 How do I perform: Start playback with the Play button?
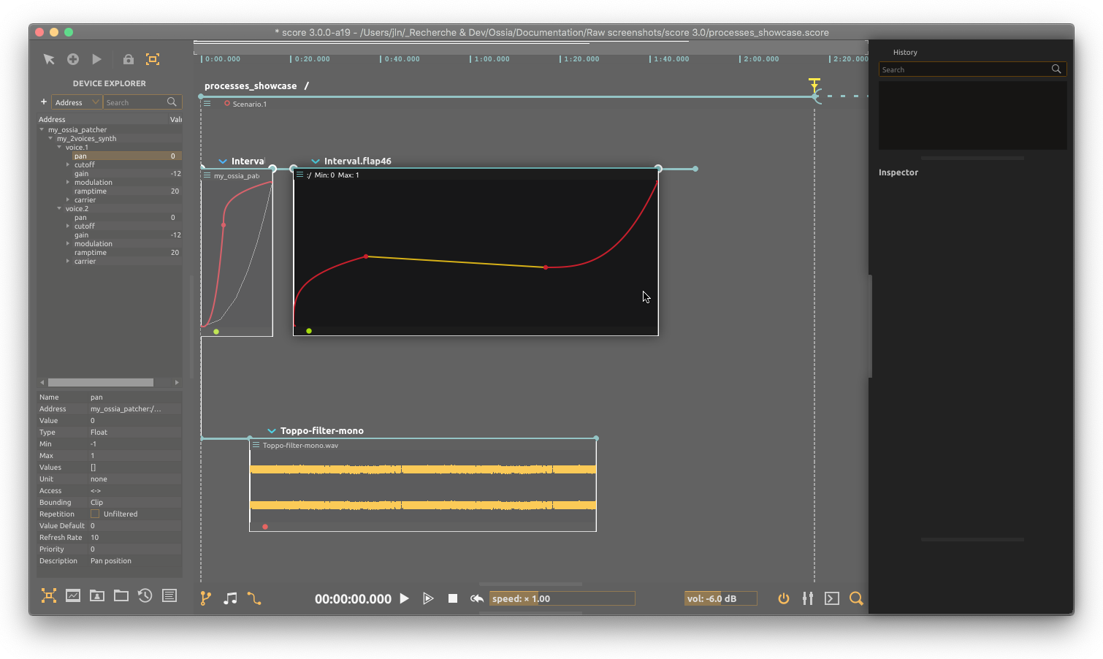[x=404, y=598]
